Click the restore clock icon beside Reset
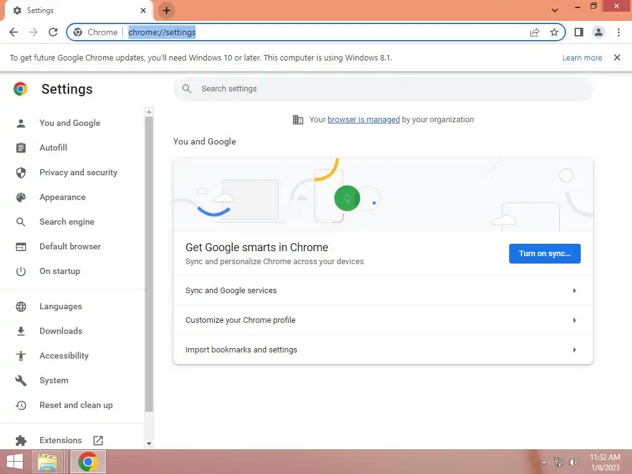This screenshot has height=474, width=632. [21, 405]
